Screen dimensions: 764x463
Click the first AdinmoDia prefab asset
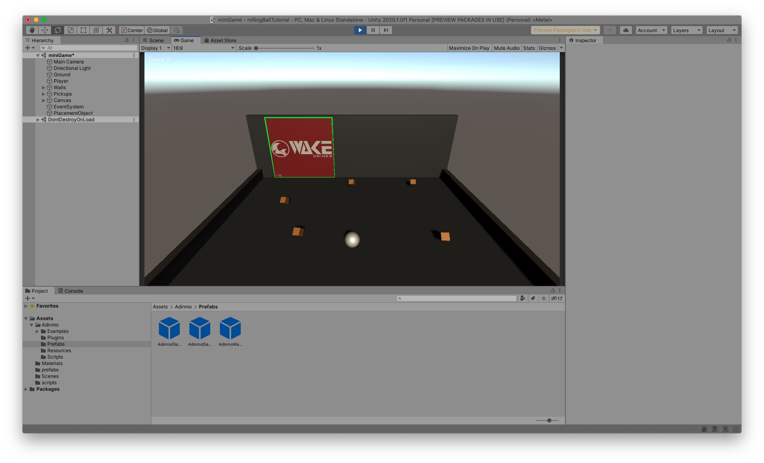[x=169, y=332]
